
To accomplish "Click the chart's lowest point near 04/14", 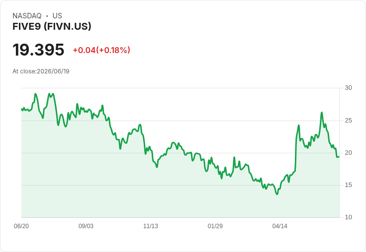I will click(x=277, y=194).
